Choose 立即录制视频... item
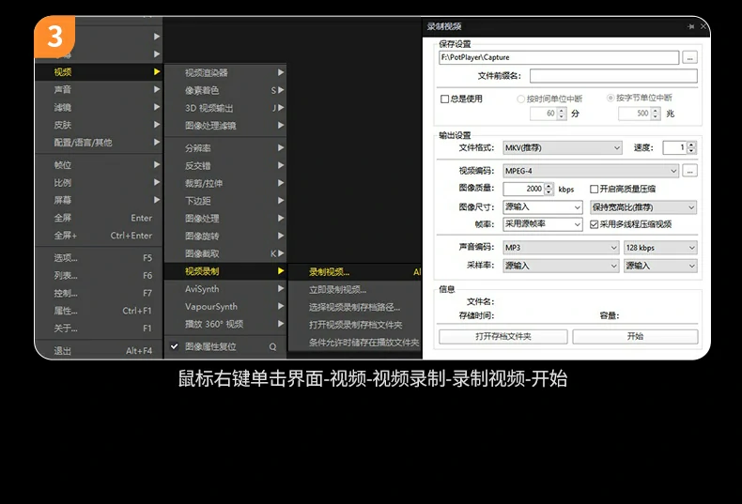 coord(355,289)
